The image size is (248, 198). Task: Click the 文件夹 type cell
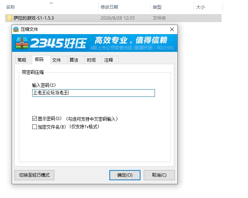159,18
